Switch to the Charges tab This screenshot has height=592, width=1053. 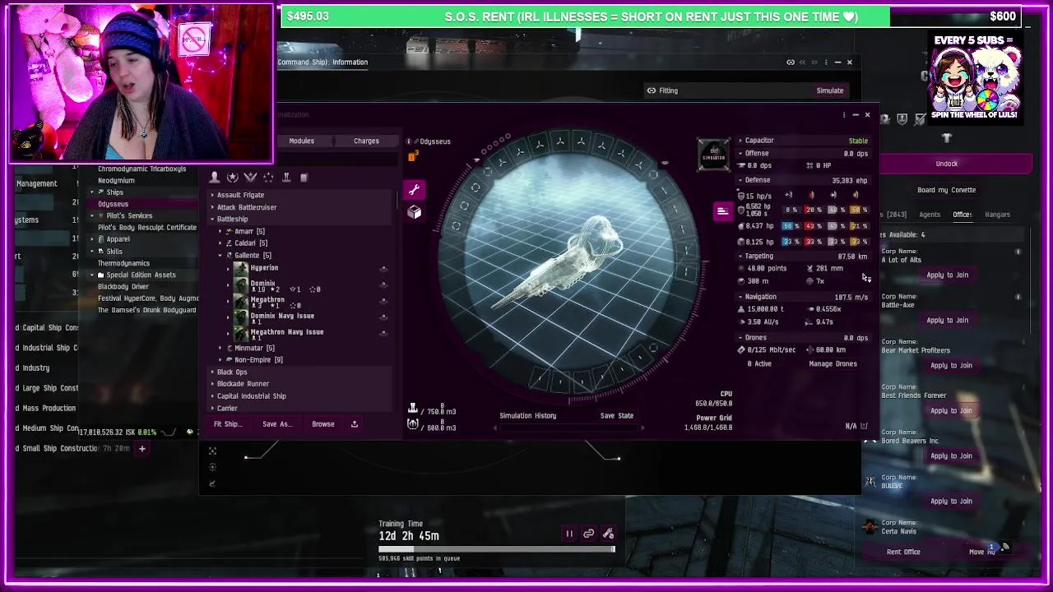click(366, 141)
